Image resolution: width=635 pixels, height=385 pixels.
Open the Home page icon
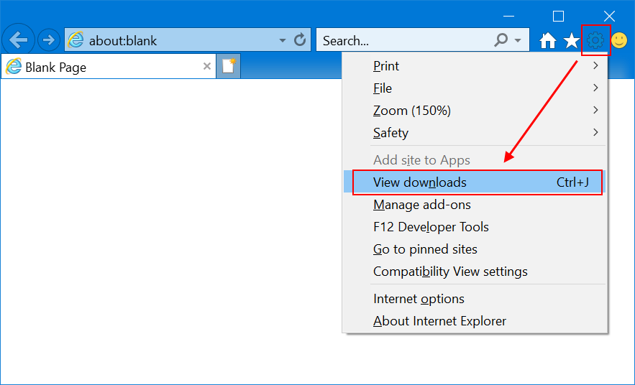pyautogui.click(x=547, y=40)
